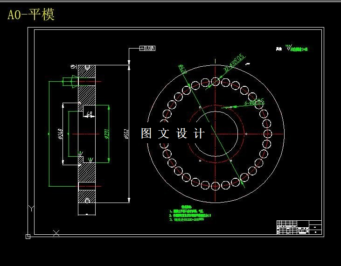Select the 6-ø6 EQS hole annotation
This screenshot has height=266, width=341.
point(254,102)
